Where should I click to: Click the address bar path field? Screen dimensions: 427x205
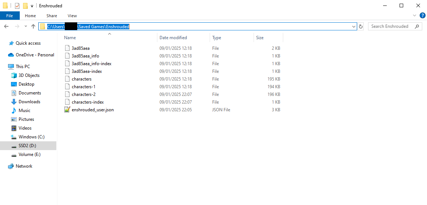(198, 26)
